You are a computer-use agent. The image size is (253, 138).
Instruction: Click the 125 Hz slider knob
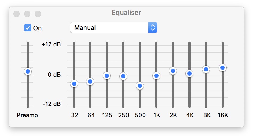click(x=107, y=76)
